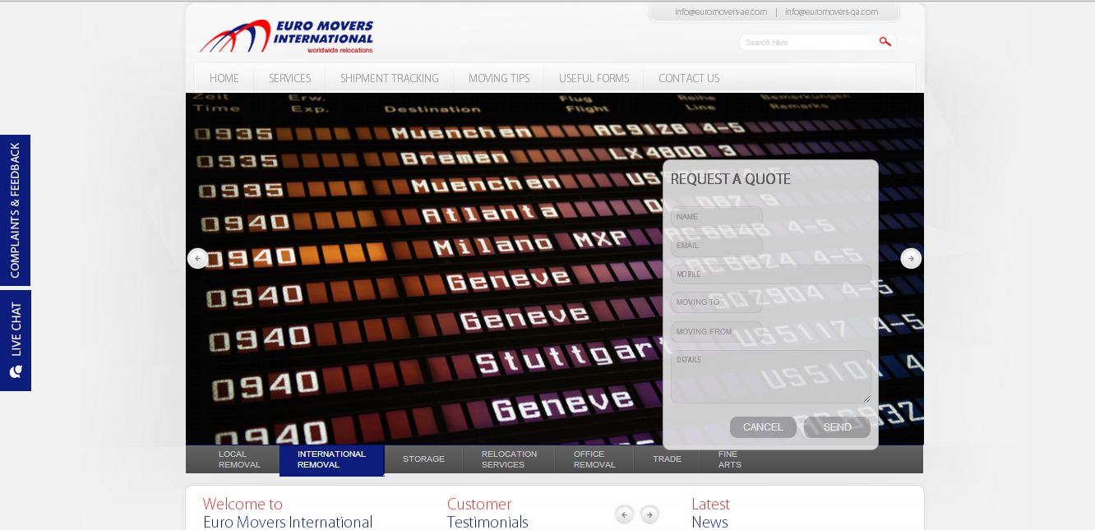This screenshot has width=1095, height=530.
Task: Click the red search magnifier icon
Action: coord(885,42)
